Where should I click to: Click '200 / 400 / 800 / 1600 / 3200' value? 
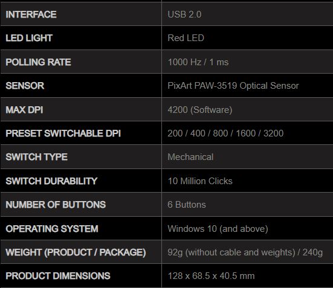pyautogui.click(x=225, y=133)
